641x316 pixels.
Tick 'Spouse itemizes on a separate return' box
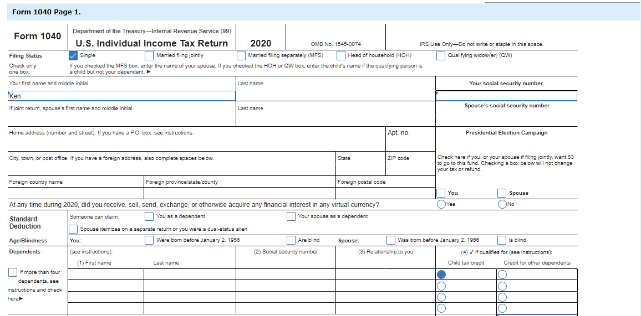click(x=73, y=229)
